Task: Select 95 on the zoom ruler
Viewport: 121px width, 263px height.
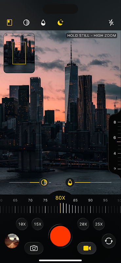Action: 106,200
